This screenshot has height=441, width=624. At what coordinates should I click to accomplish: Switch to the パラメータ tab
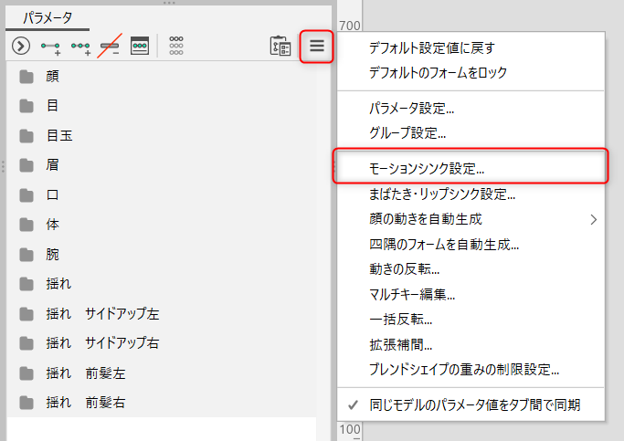[48, 17]
